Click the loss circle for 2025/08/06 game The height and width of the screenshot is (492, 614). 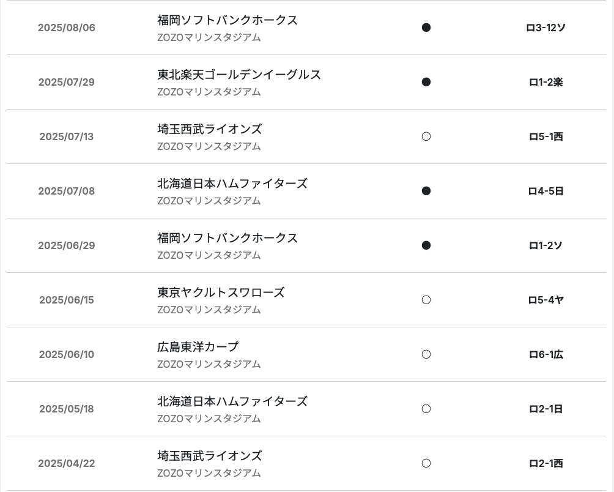(426, 28)
